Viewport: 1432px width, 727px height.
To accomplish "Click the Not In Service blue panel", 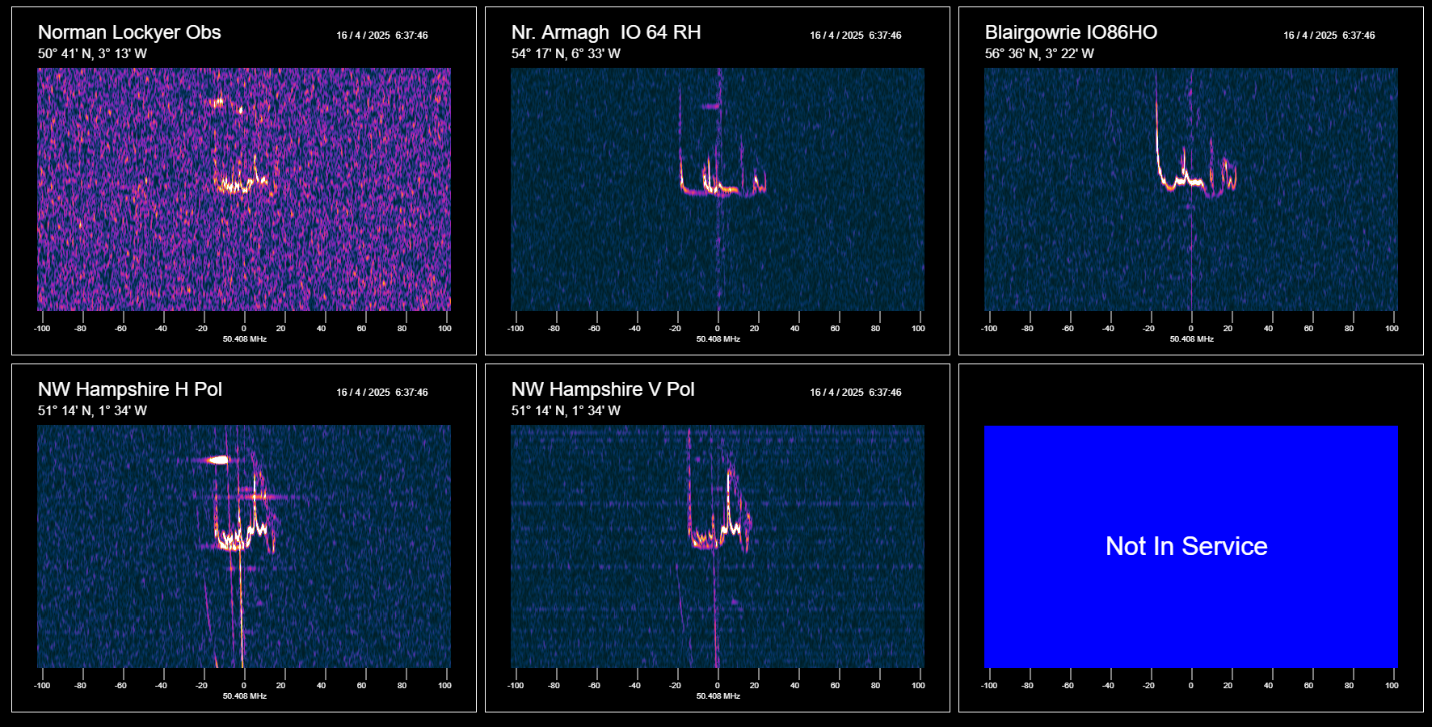I will (1191, 546).
